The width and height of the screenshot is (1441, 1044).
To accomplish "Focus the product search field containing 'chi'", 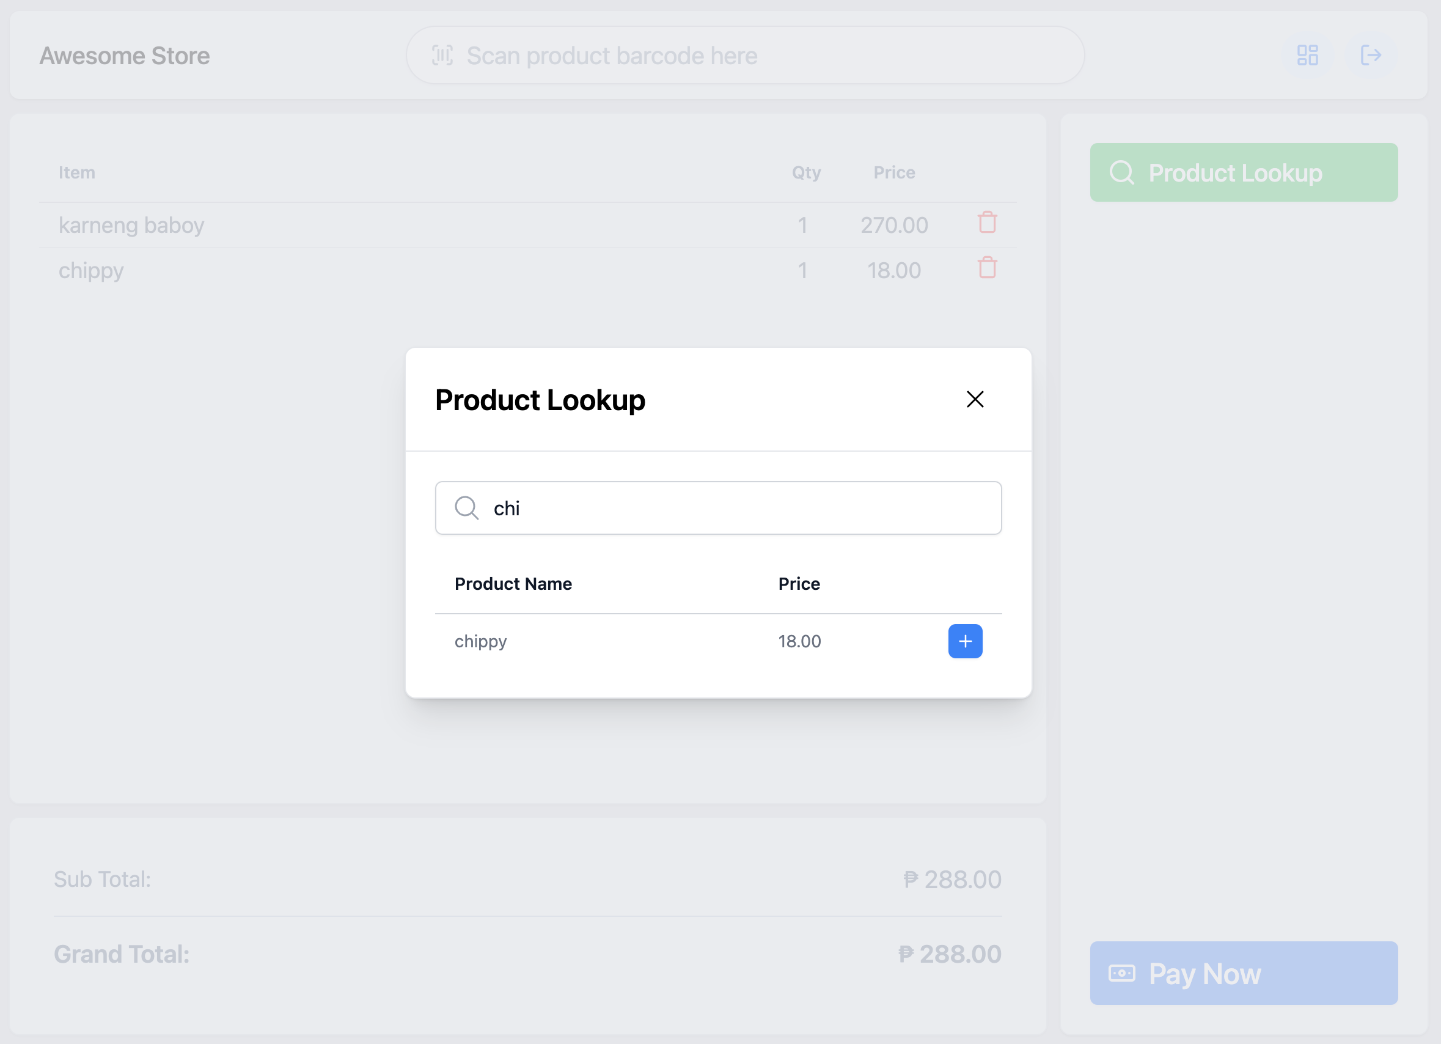I will point(718,508).
